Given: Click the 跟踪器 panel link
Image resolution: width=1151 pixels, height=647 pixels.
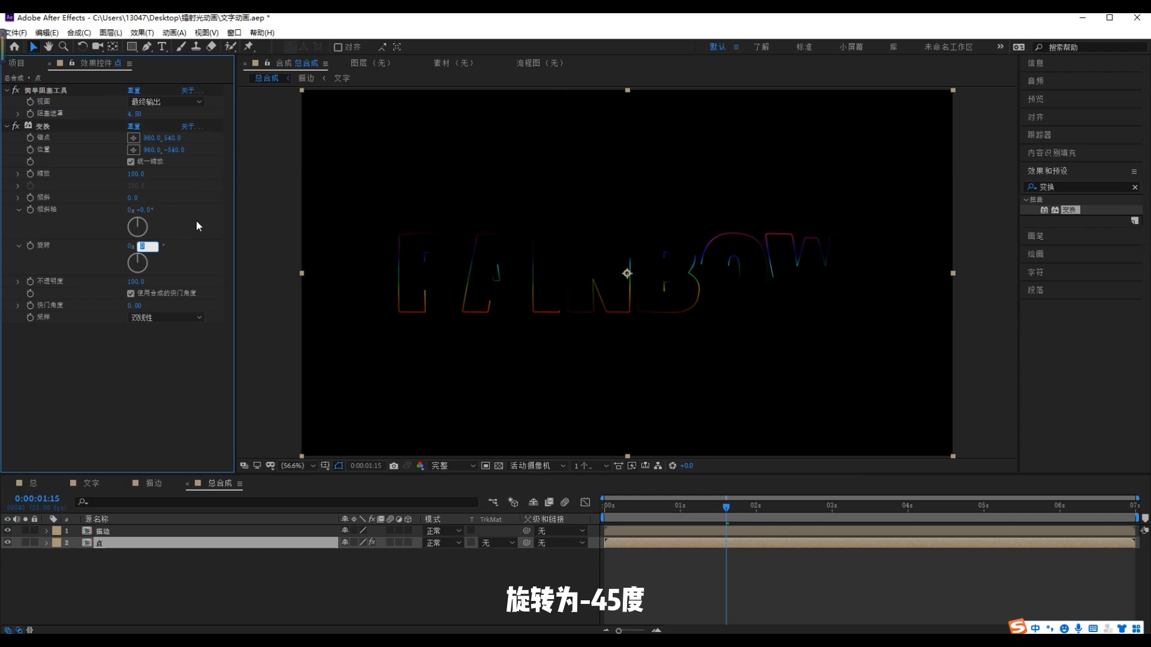Looking at the screenshot, I should (1038, 135).
